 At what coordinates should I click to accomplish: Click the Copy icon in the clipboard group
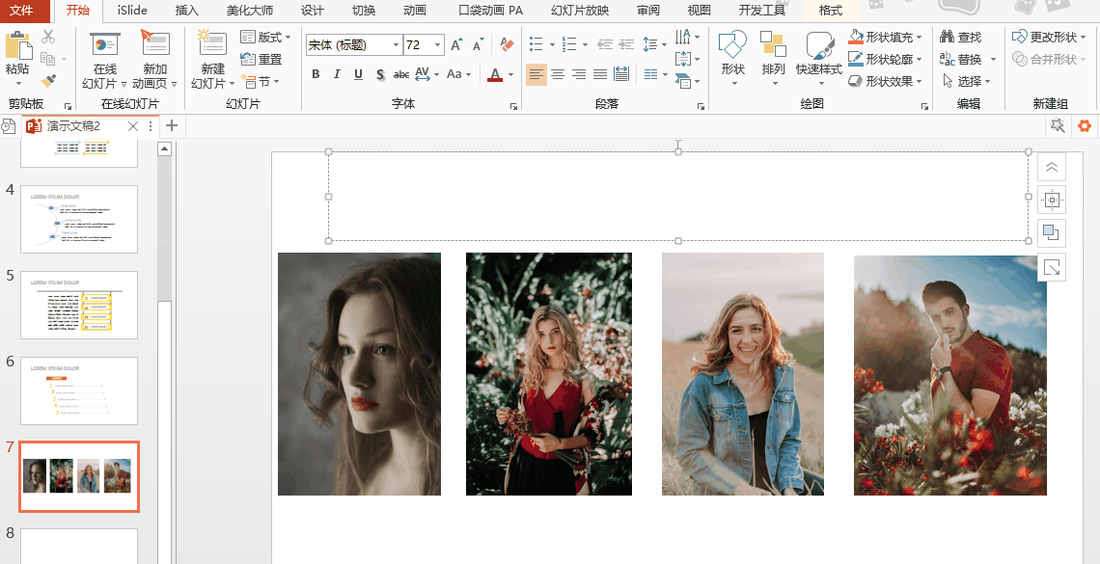click(x=48, y=59)
